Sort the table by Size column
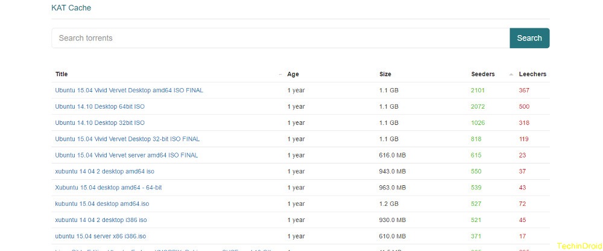Image resolution: width=603 pixels, height=251 pixels. pyautogui.click(x=385, y=74)
